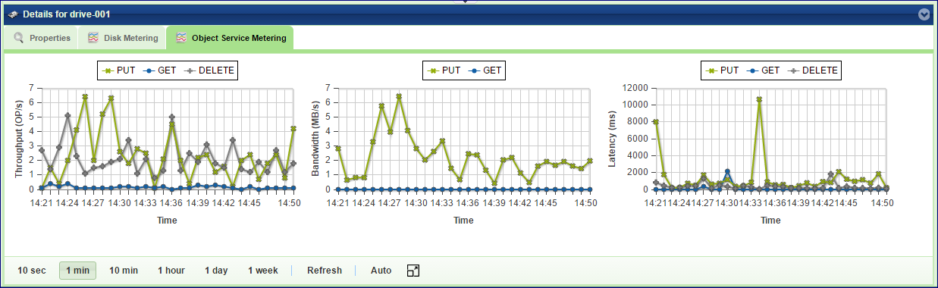The width and height of the screenshot is (938, 288).
Task: Click the Time label under Bandwidth chart
Action: [463, 221]
